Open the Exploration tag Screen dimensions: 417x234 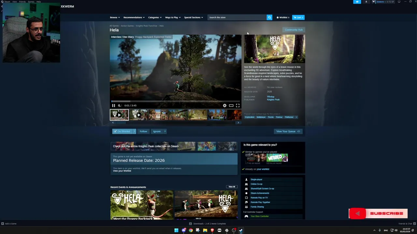pos(250,117)
